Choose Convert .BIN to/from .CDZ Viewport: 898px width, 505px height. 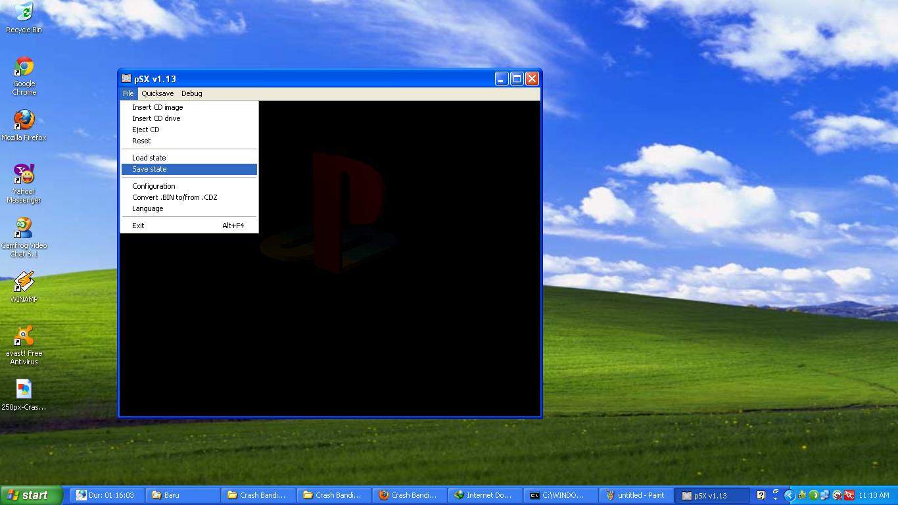pos(189,197)
